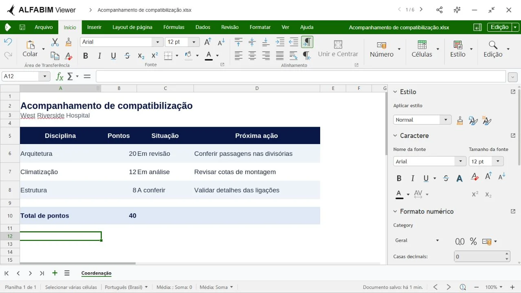Click the ribbon font color A swatch

[209, 56]
